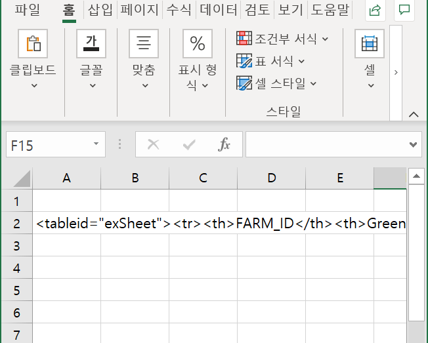The width and height of the screenshot is (428, 343).
Task: Click the 표 서식 icon
Action: 244,60
